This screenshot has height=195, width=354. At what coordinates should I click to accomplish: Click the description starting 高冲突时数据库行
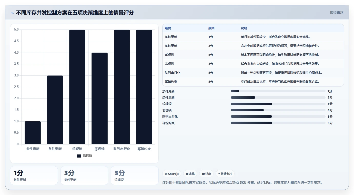(x=280, y=46)
